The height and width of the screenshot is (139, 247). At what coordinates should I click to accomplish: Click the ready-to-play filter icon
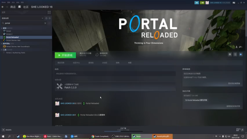[x=50, y=18]
